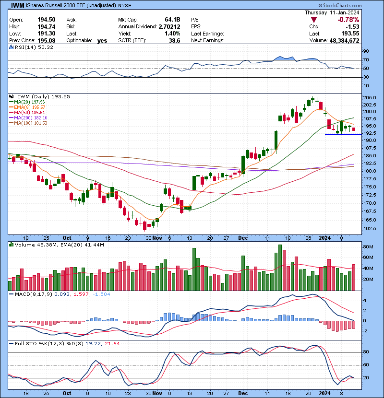Click the 205.0 price axis label
The image size is (384, 398).
[370, 98]
